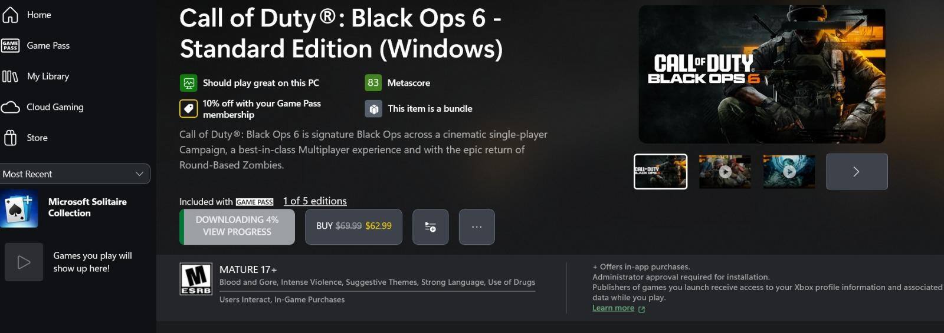The height and width of the screenshot is (333, 944).
Task: Play the third trailer video thumbnail
Action: pos(789,172)
